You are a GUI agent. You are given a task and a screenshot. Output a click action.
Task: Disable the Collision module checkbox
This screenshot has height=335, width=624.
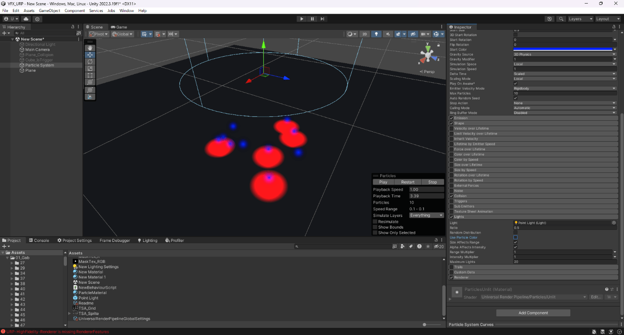pyautogui.click(x=452, y=196)
